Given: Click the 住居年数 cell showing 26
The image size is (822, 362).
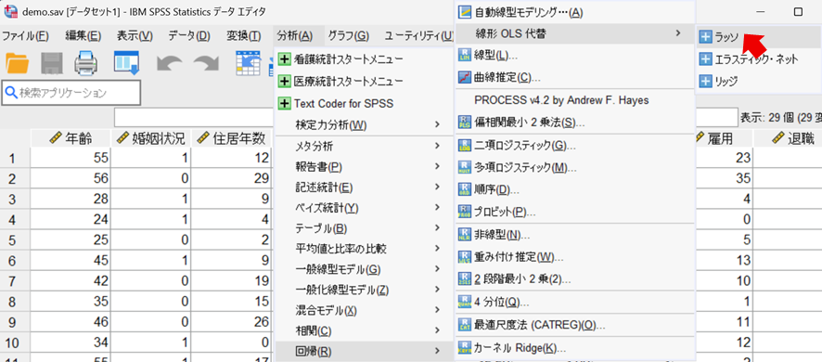Looking at the screenshot, I should tap(232, 320).
